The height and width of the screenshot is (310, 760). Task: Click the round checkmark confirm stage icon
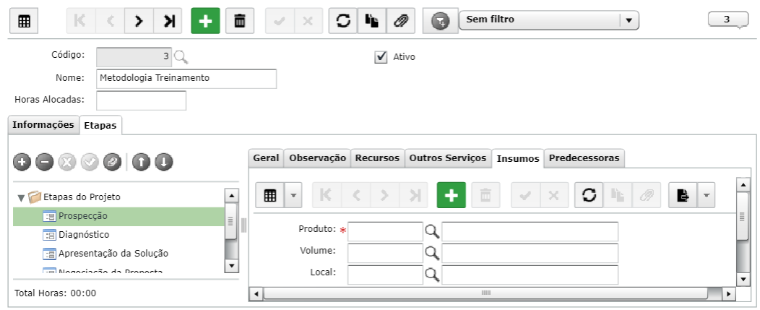tap(90, 163)
